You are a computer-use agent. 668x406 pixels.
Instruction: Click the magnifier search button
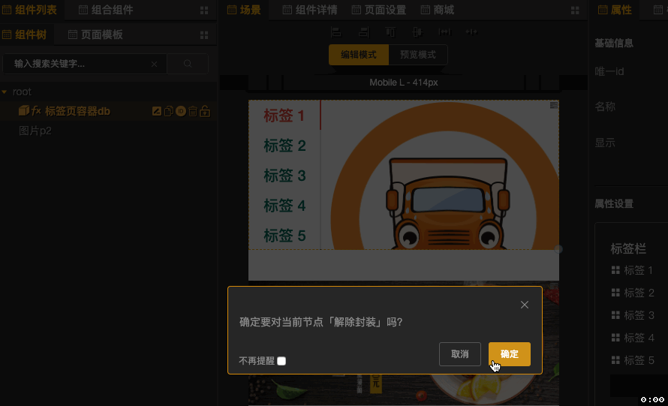pyautogui.click(x=188, y=64)
